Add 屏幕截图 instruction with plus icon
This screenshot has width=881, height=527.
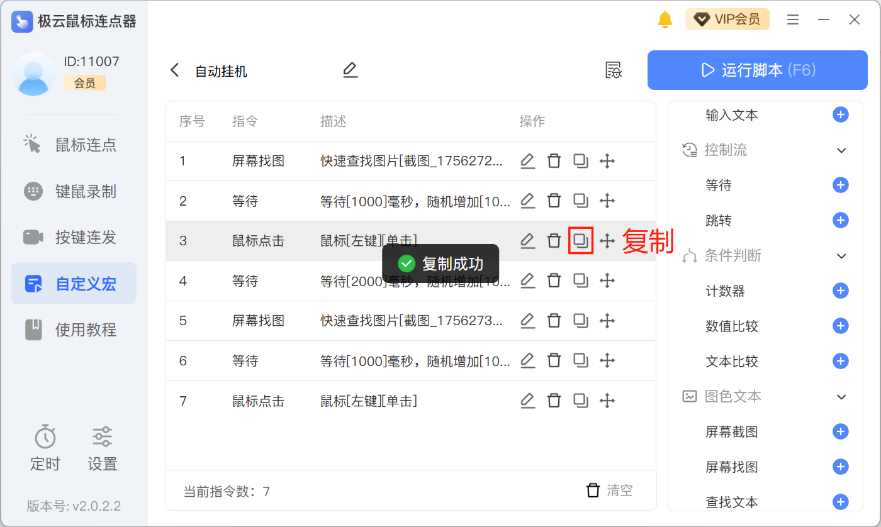coord(840,431)
